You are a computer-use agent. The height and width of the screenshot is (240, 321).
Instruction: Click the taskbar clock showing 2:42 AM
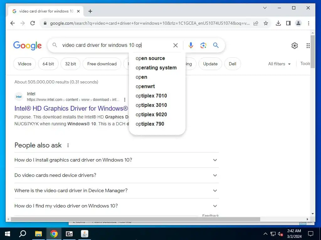coord(294,234)
